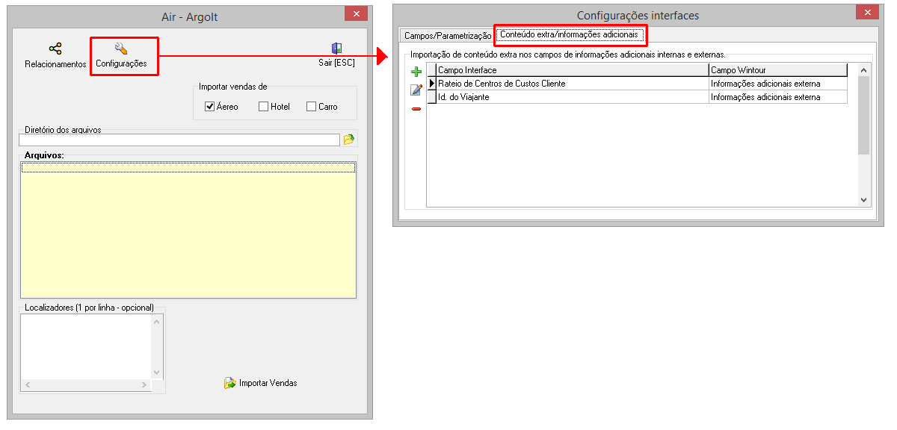Browse folder icon beside Diretório dos arquivos
897x430 pixels.
[x=349, y=140]
